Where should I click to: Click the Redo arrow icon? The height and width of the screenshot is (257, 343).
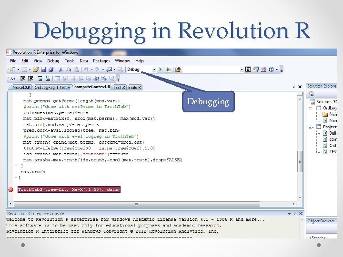pos(98,69)
